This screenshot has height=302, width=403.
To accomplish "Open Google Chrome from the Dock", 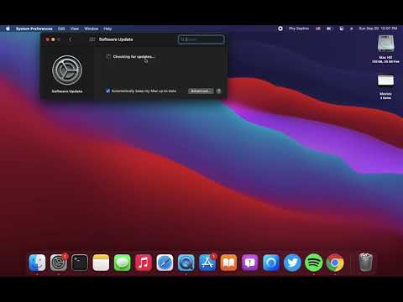I will (x=335, y=263).
